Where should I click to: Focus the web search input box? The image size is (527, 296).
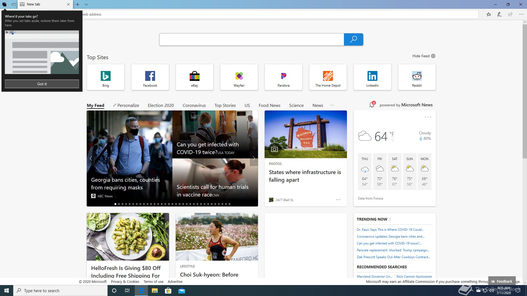point(251,39)
